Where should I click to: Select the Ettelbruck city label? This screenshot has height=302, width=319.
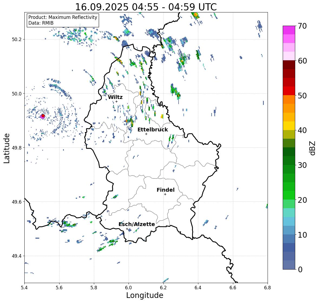(x=153, y=130)
